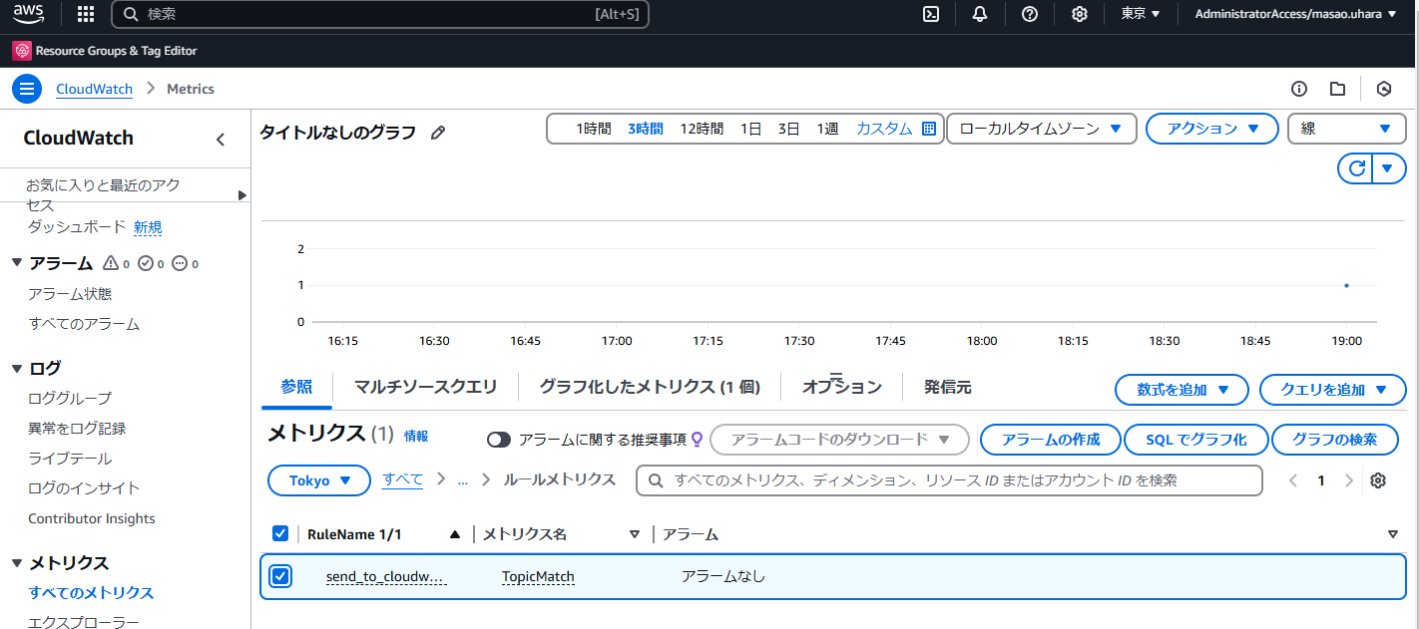Open console settings gear in top bar

1079,14
